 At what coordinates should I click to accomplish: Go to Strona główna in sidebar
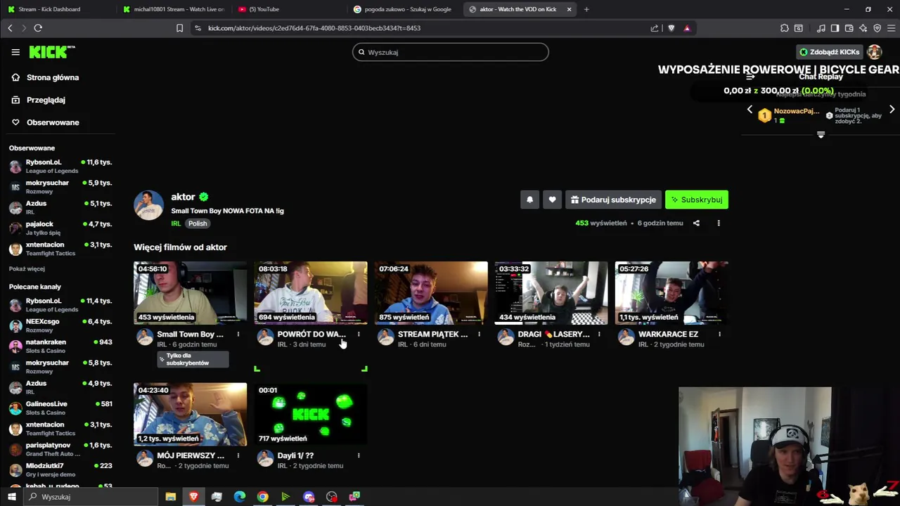pyautogui.click(x=53, y=77)
